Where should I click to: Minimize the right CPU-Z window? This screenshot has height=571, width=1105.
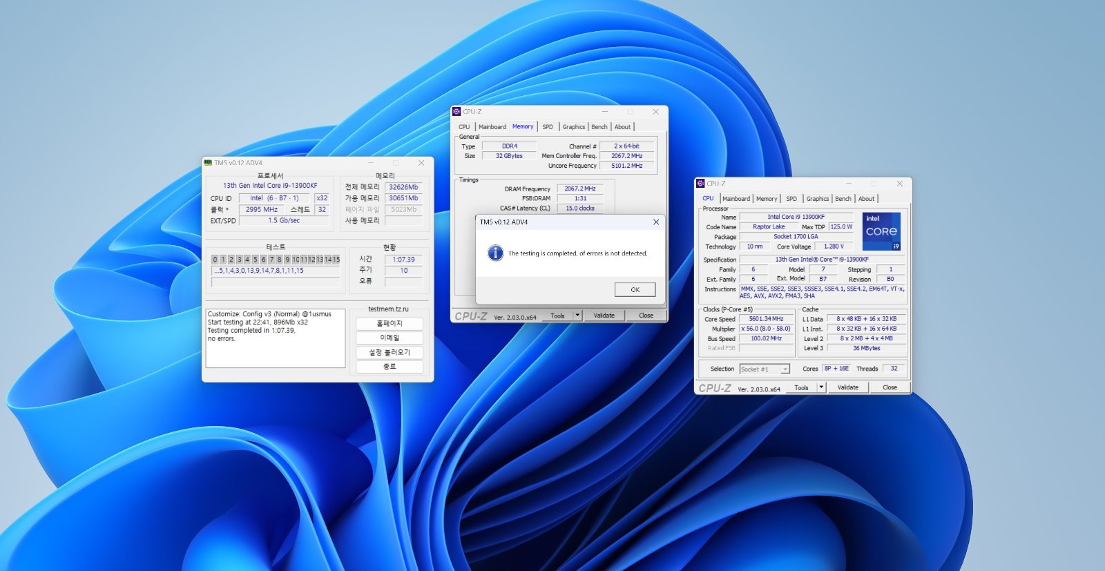click(x=848, y=184)
